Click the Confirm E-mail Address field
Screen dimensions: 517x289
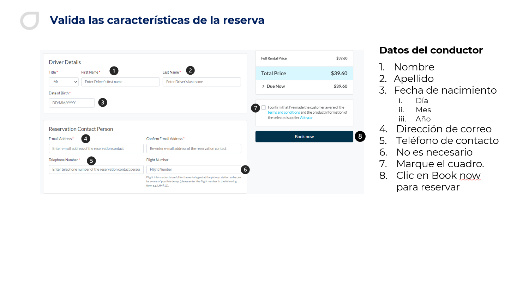(x=194, y=149)
